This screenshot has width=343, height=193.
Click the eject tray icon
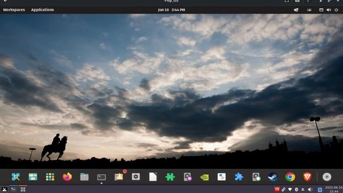click(303, 189)
